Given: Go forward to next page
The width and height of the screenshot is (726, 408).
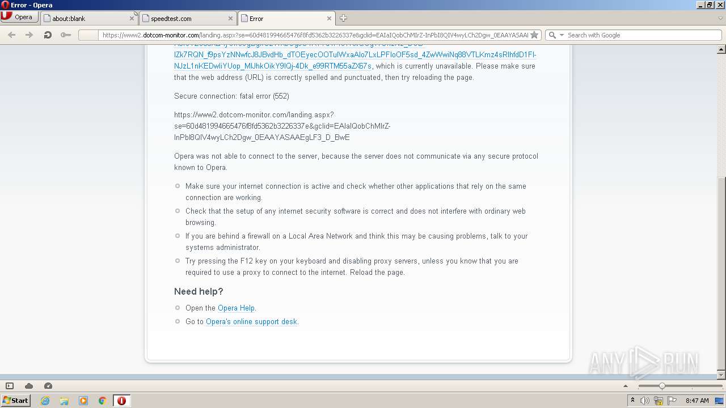Looking at the screenshot, I should click(x=29, y=35).
